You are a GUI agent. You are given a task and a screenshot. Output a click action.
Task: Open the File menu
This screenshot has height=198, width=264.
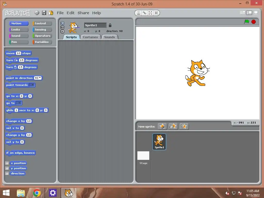[60, 13]
